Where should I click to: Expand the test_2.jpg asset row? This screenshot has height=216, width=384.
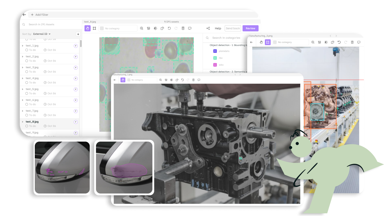click(23, 56)
